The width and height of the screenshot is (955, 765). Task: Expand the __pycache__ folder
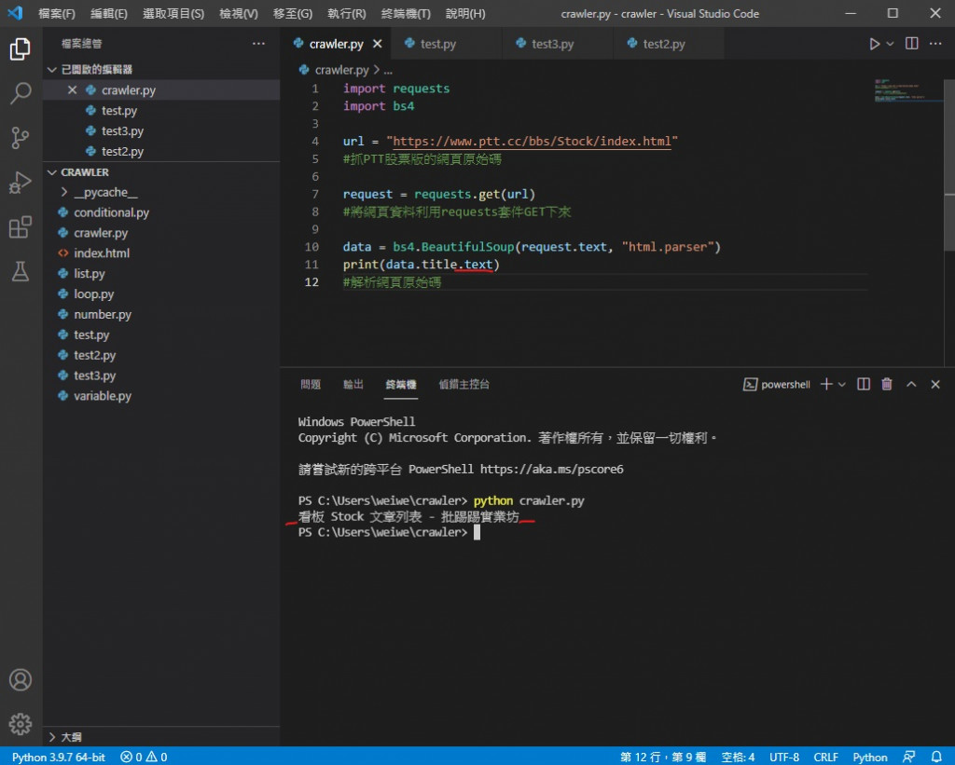pos(161,192)
